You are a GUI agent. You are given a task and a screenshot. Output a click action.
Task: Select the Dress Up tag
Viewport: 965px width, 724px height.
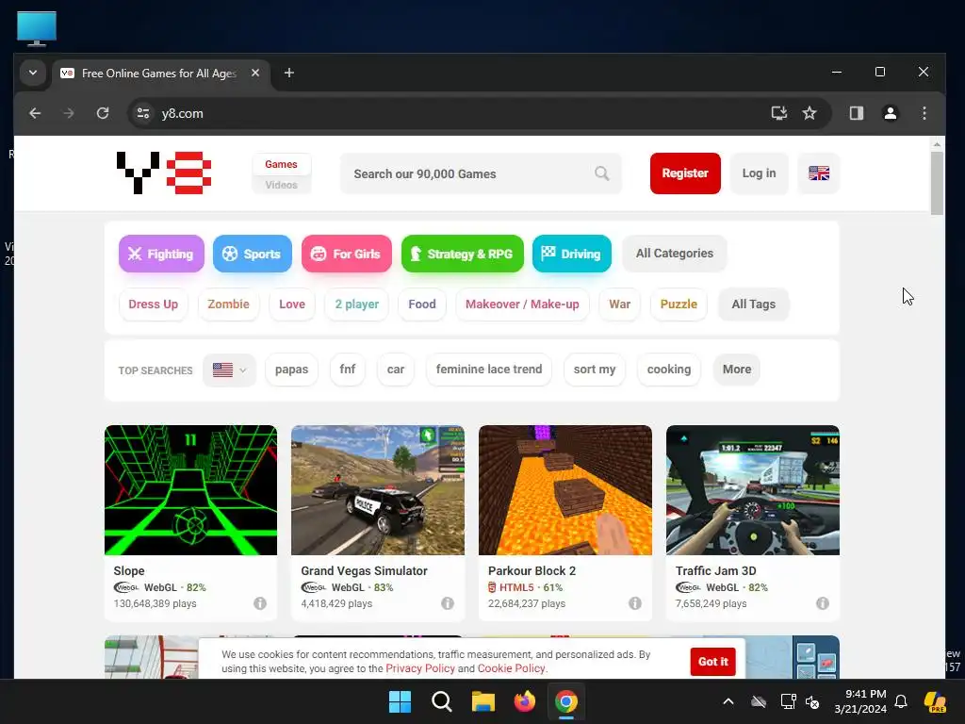[154, 304]
